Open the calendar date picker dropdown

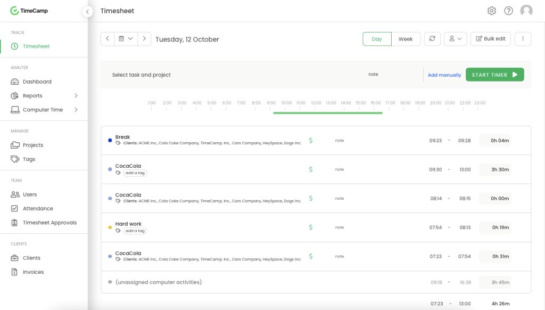[x=126, y=39]
